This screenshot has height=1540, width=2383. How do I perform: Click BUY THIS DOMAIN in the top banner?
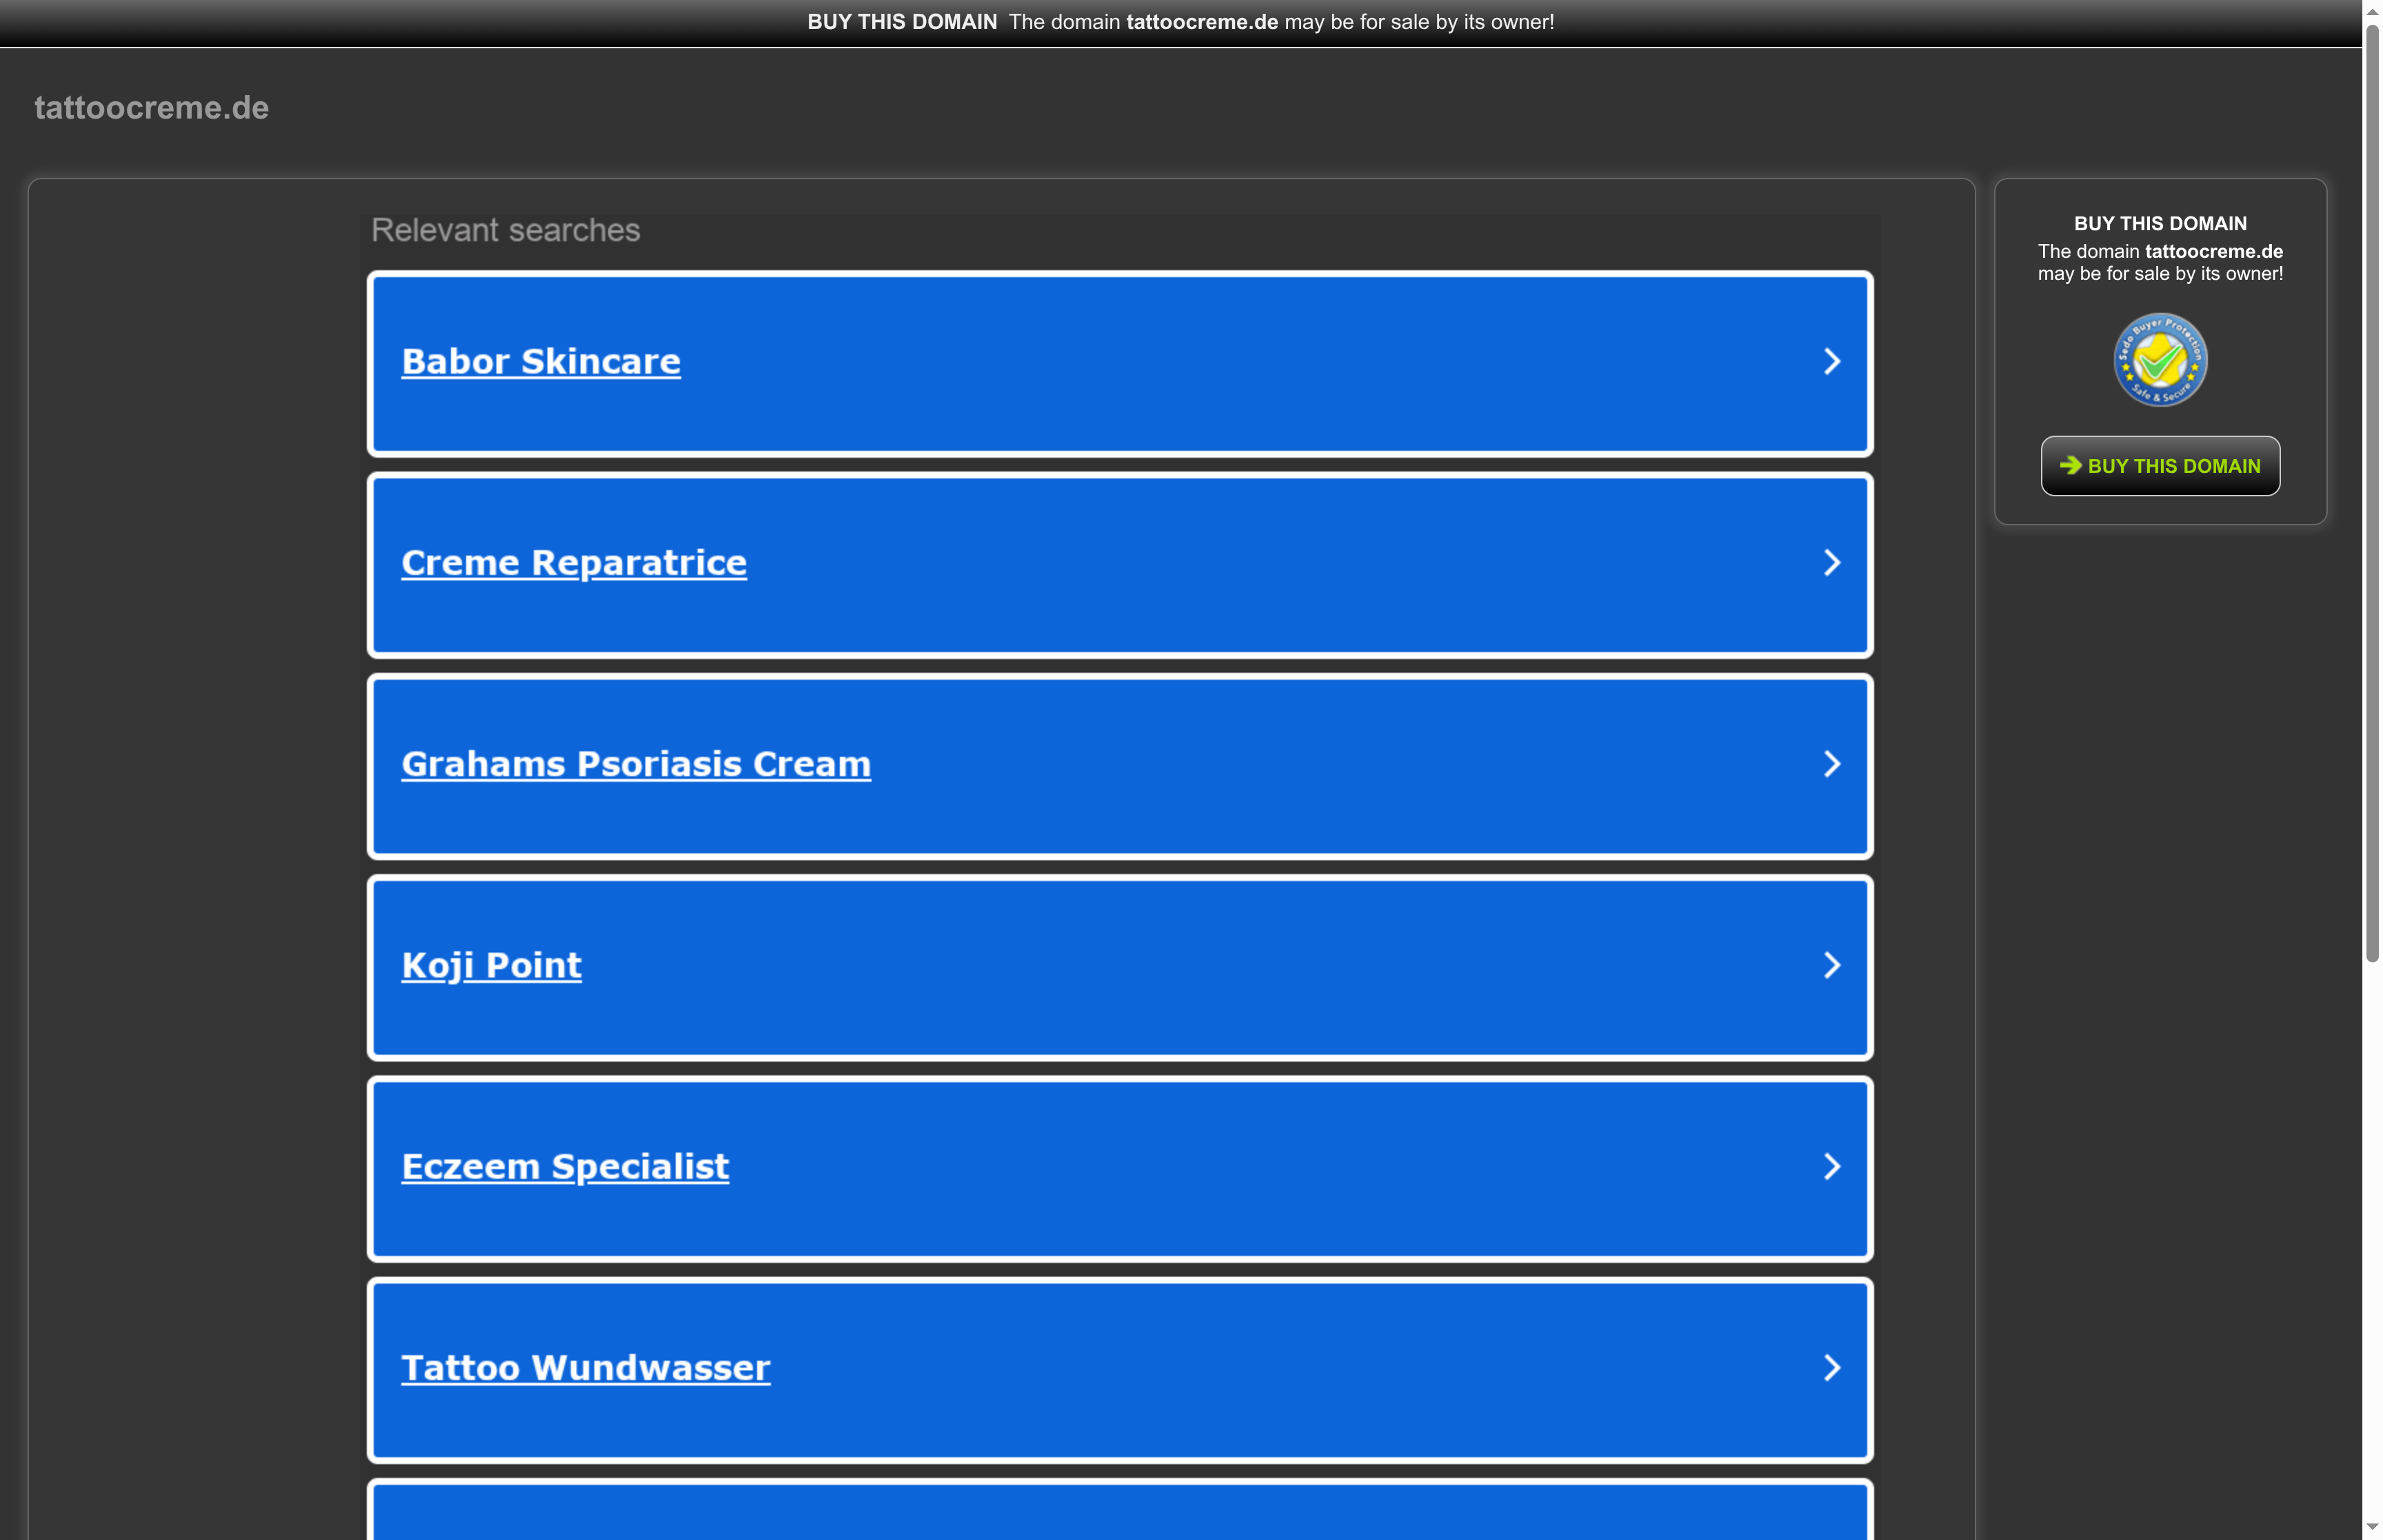coord(901,21)
